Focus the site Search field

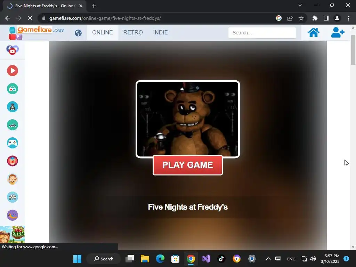tap(262, 33)
